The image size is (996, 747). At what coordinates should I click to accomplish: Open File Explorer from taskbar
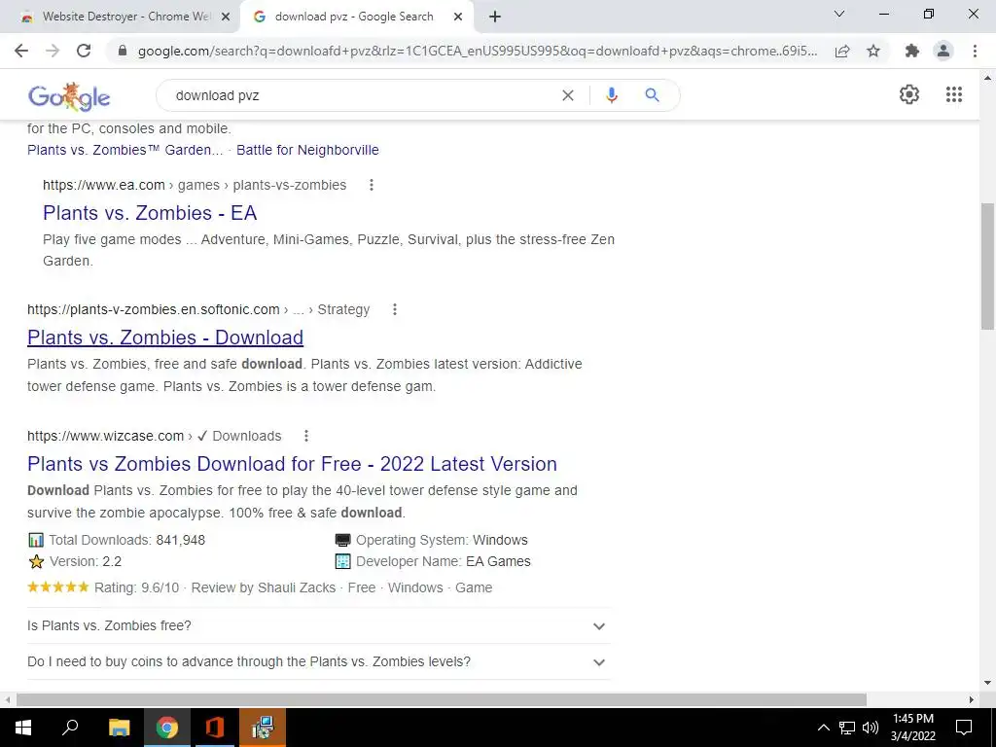point(119,728)
